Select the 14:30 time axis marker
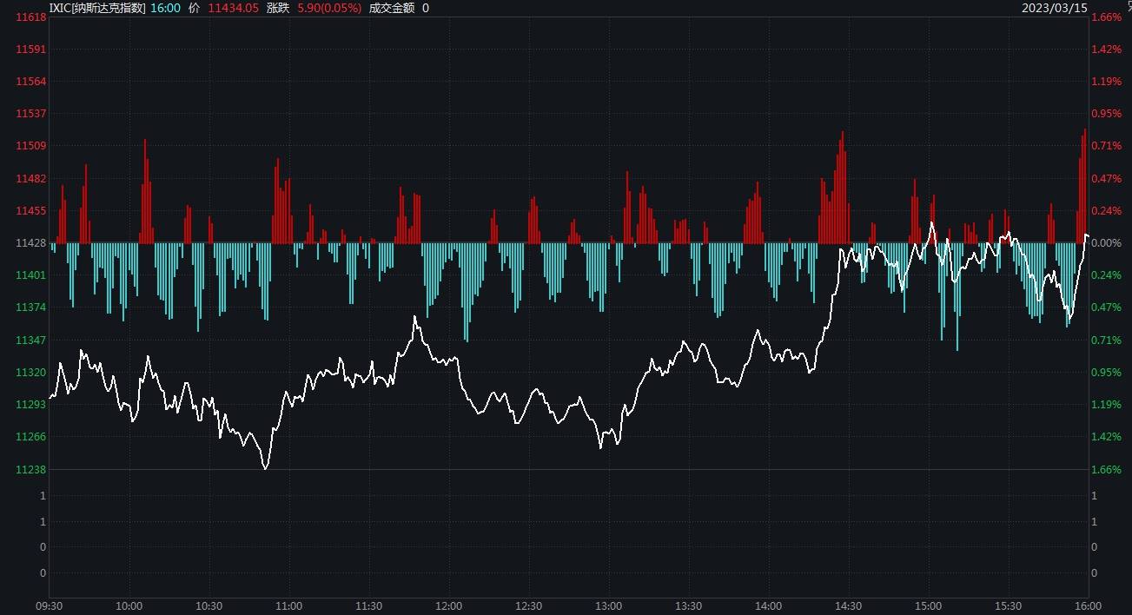Image resolution: width=1132 pixels, height=615 pixels. pos(848,605)
